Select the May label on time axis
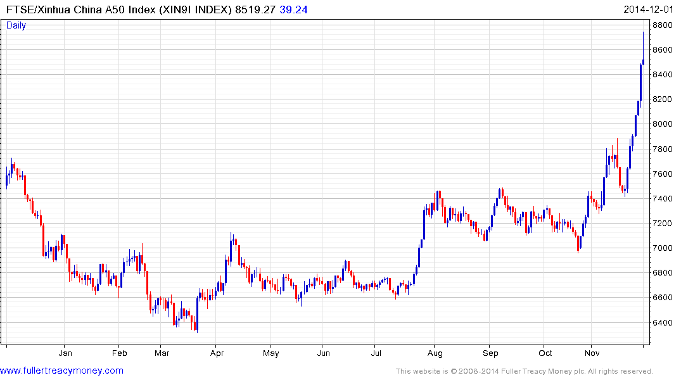 tap(271, 353)
